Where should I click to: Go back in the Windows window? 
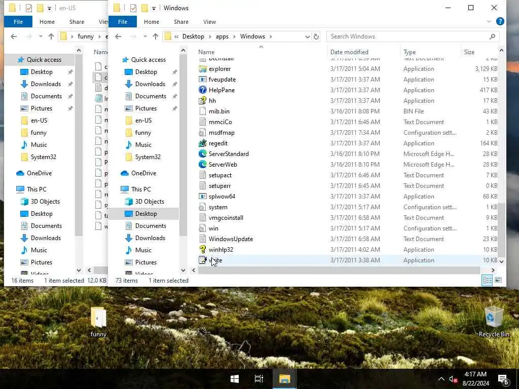[x=118, y=36]
